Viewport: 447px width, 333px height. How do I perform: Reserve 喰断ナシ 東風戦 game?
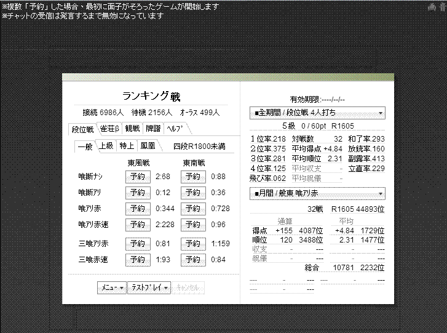138,177
